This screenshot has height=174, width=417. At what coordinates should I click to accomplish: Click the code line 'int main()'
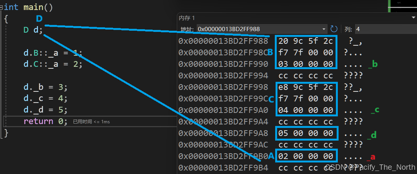28,7
